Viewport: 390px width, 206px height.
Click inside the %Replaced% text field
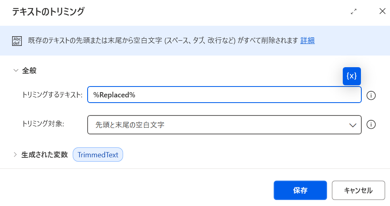(224, 95)
